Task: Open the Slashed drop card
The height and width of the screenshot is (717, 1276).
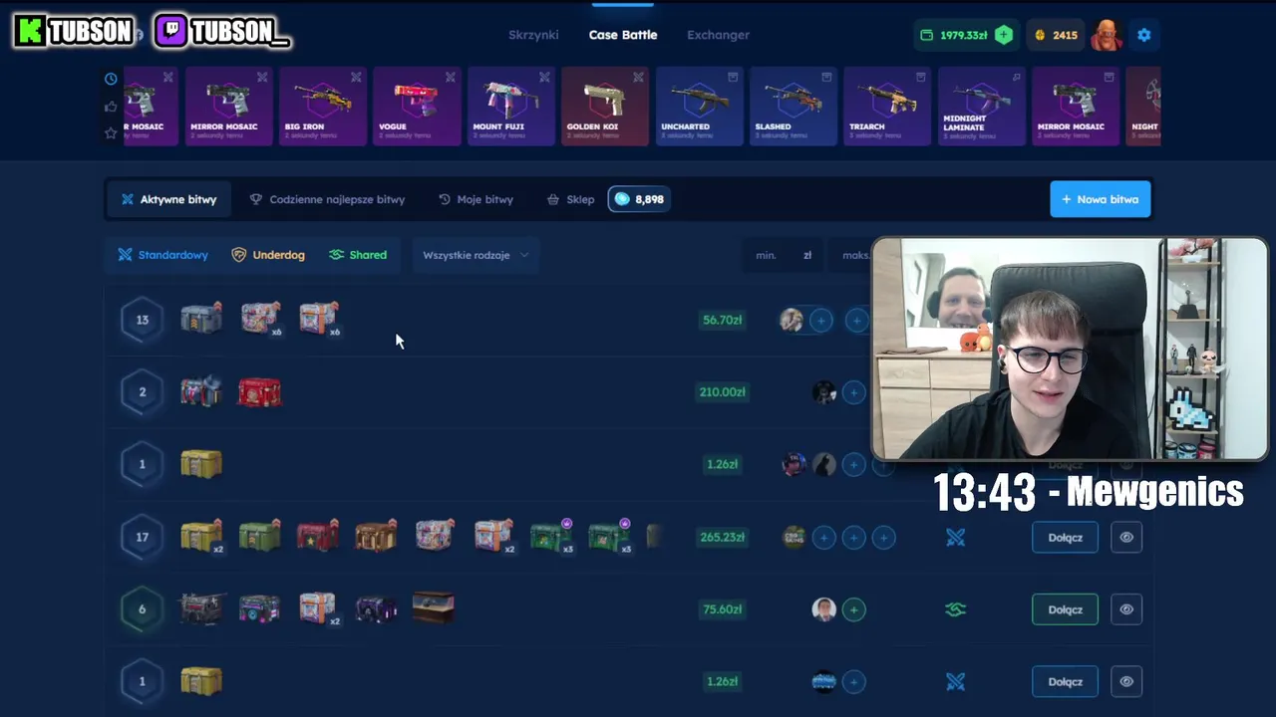Action: click(x=794, y=107)
